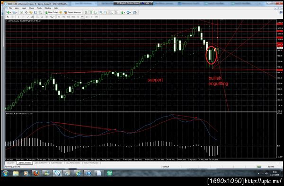Toggle chart auto scroll
284x186 pixels.
[x=112, y=12]
